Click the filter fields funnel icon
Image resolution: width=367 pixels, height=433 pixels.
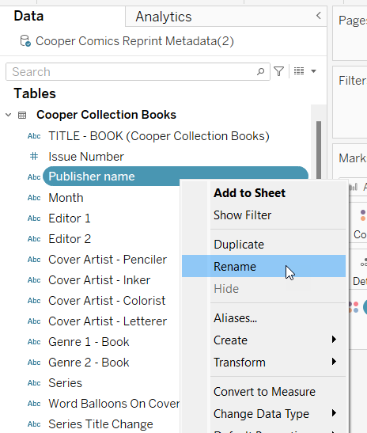pos(278,71)
